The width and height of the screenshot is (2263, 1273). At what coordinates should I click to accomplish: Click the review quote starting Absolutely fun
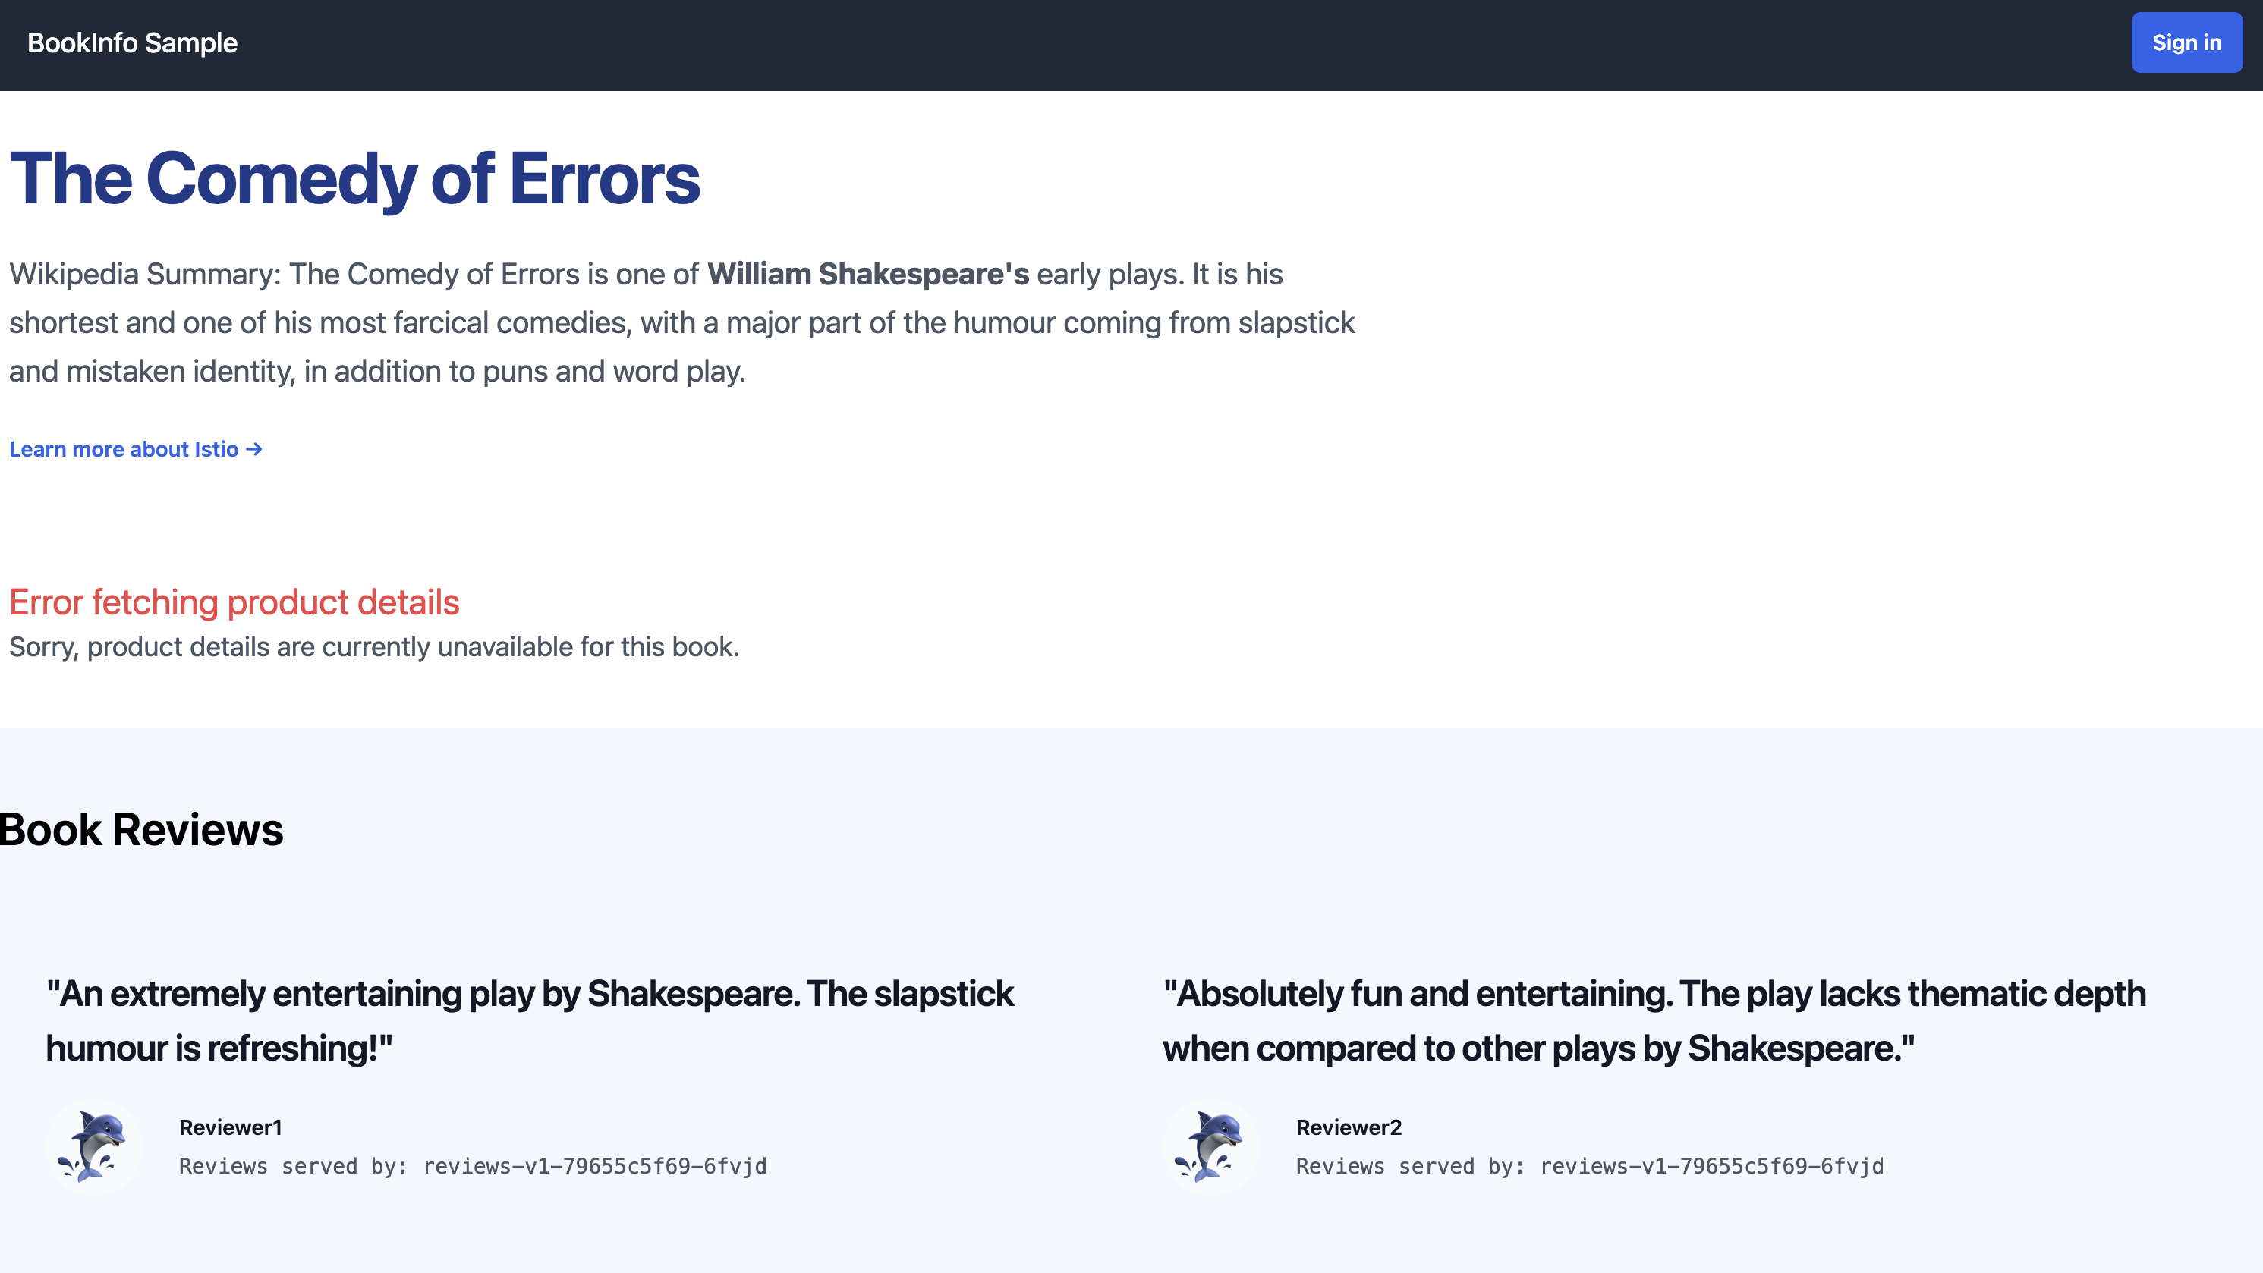(1654, 1020)
